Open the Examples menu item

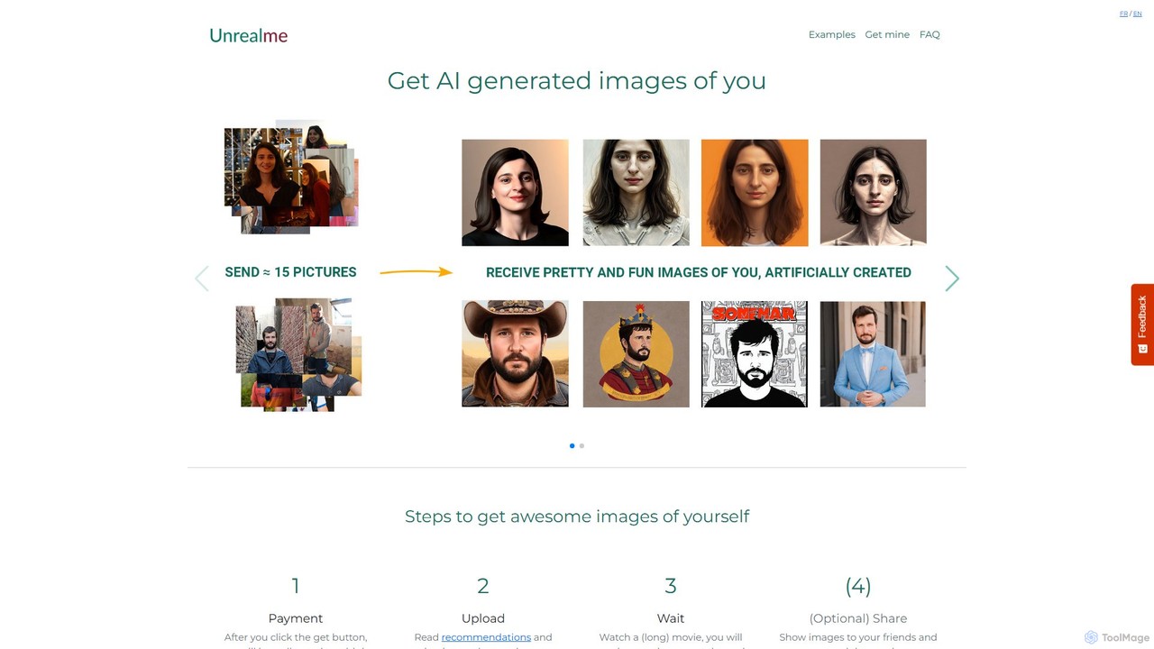831,34
